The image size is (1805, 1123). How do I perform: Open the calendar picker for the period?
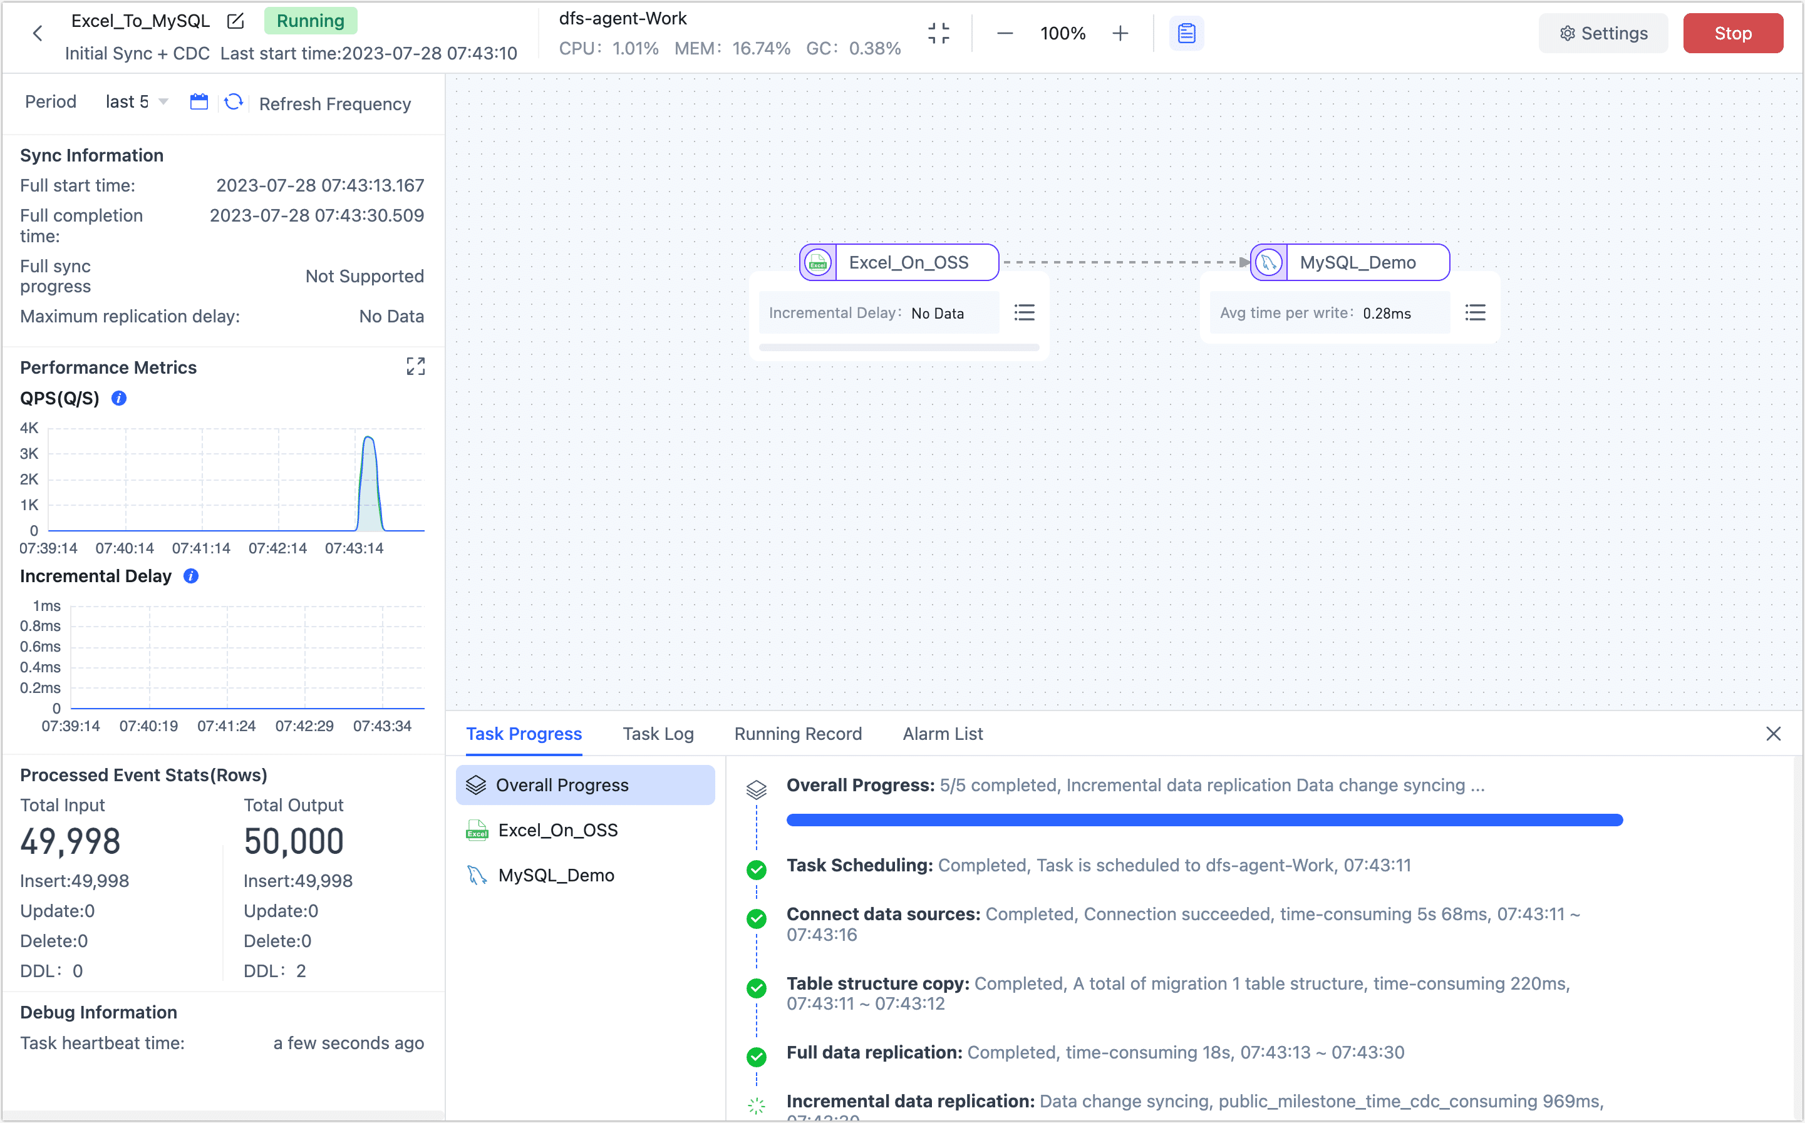pyautogui.click(x=199, y=102)
